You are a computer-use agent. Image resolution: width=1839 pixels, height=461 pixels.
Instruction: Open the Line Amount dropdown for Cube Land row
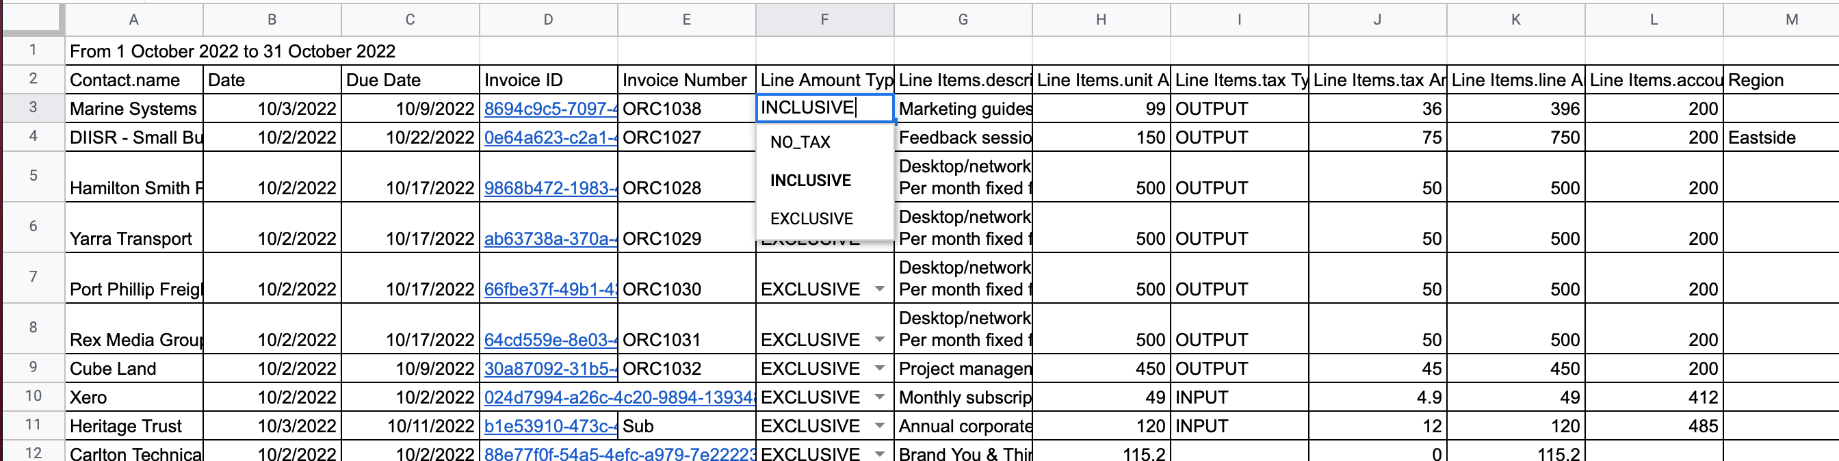[x=880, y=368]
